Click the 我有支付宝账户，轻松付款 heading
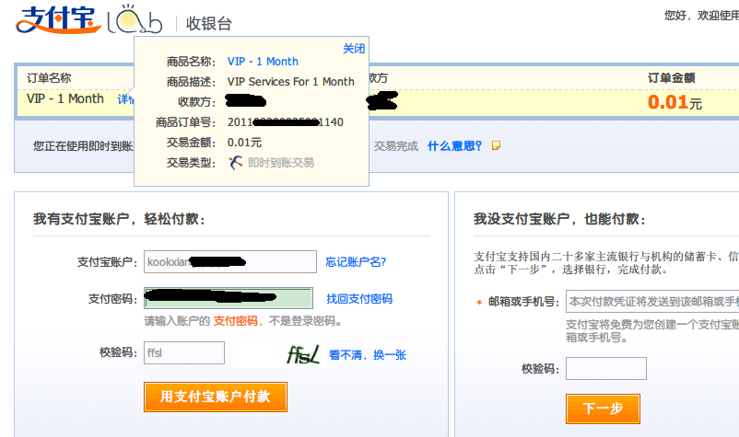The height and width of the screenshot is (437, 739). (x=119, y=219)
